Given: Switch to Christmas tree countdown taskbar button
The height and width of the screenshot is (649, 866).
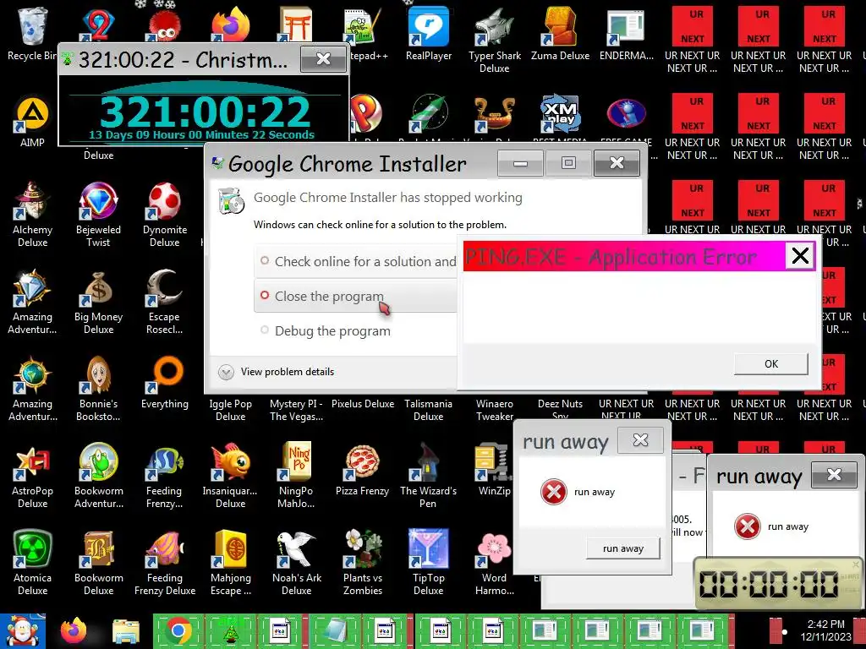Looking at the screenshot, I should 230,630.
